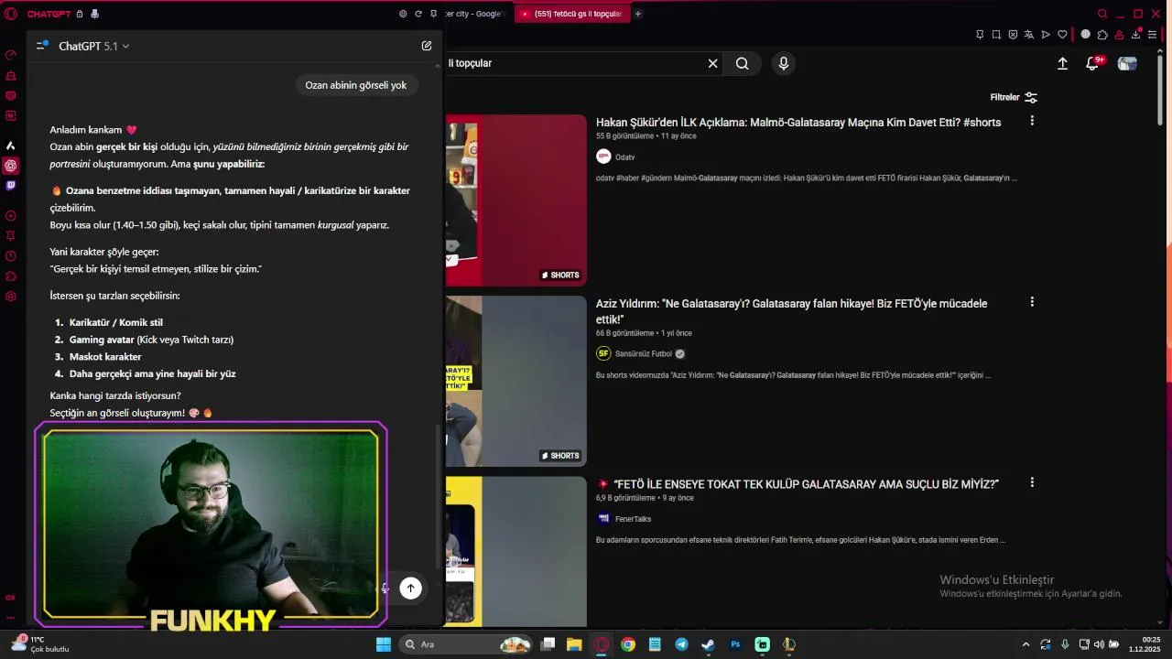Open browser downloads icon
1172x659 pixels.
tap(1136, 35)
